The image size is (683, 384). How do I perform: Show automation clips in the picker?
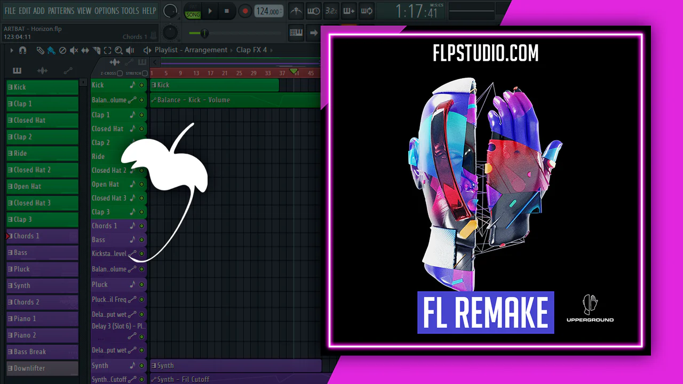click(x=68, y=70)
